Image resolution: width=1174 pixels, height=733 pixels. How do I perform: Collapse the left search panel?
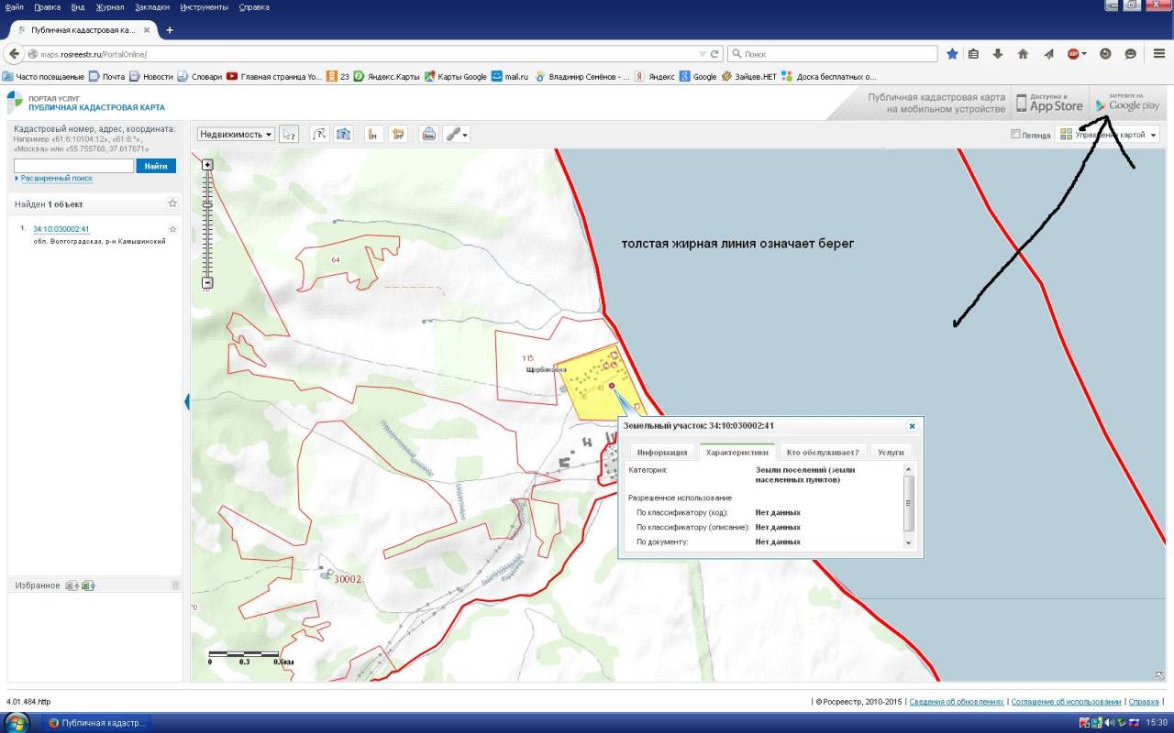point(187,401)
